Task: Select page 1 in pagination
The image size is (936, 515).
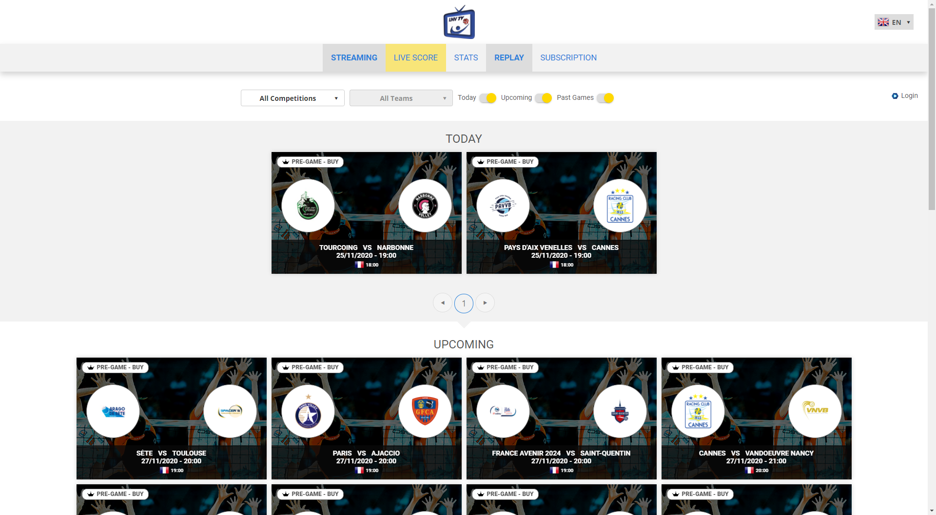Action: [x=464, y=303]
